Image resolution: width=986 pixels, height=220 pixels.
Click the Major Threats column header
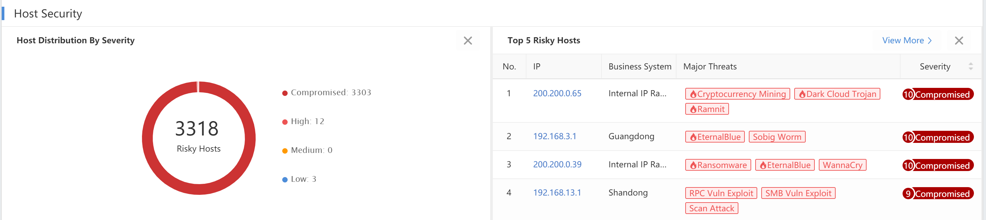[710, 67]
